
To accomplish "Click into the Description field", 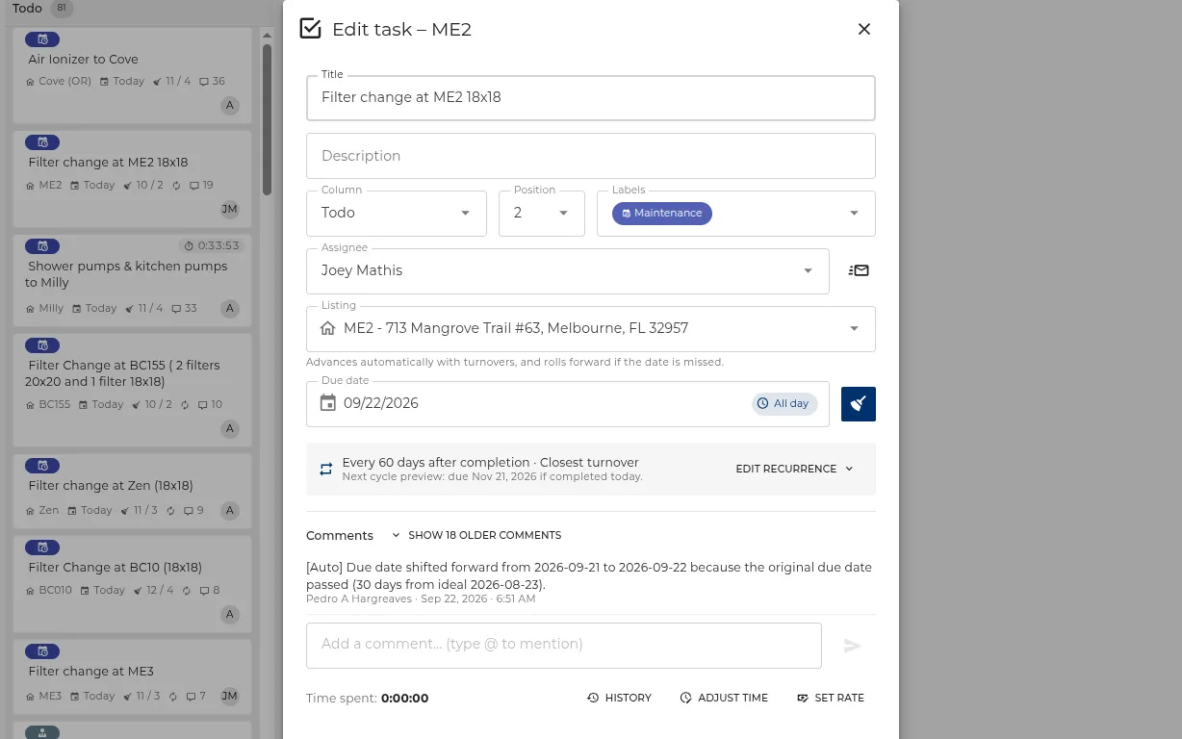I will coord(591,156).
